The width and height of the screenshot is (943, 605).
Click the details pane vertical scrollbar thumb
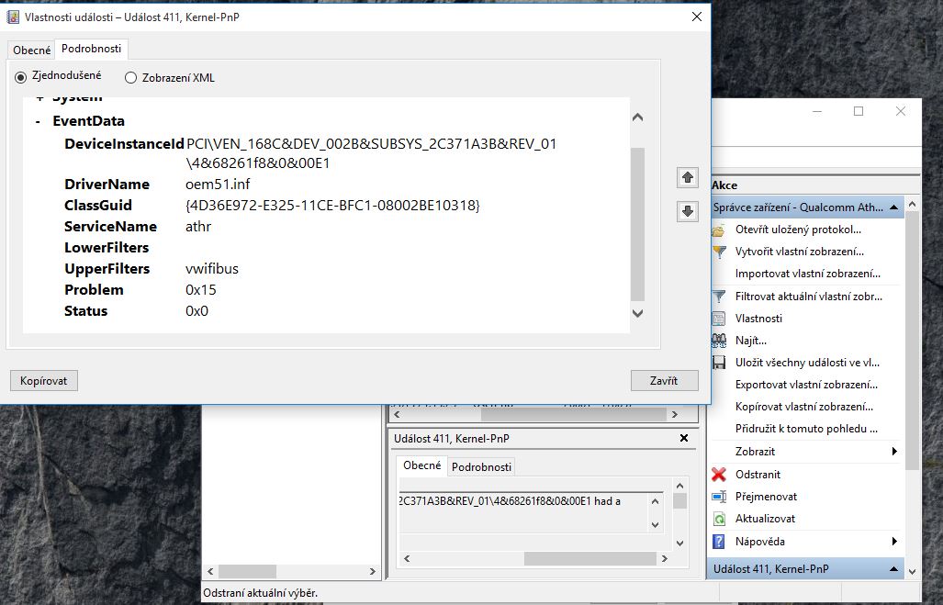638,224
